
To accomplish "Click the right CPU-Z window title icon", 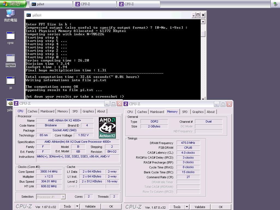I will pos(126,104).
